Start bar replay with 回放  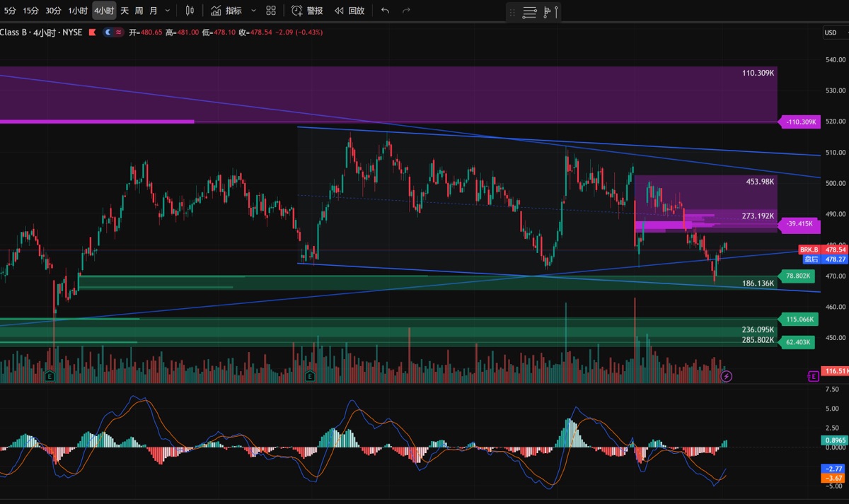pos(350,11)
